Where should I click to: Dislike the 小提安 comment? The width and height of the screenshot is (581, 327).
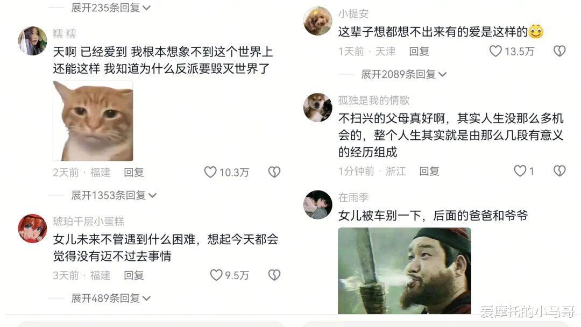[x=559, y=51]
